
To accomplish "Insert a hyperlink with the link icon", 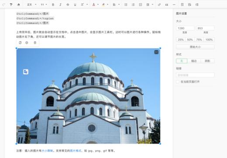I will click(x=159, y=5).
